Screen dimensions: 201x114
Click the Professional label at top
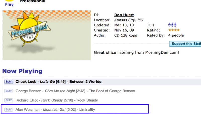click(32, 1)
